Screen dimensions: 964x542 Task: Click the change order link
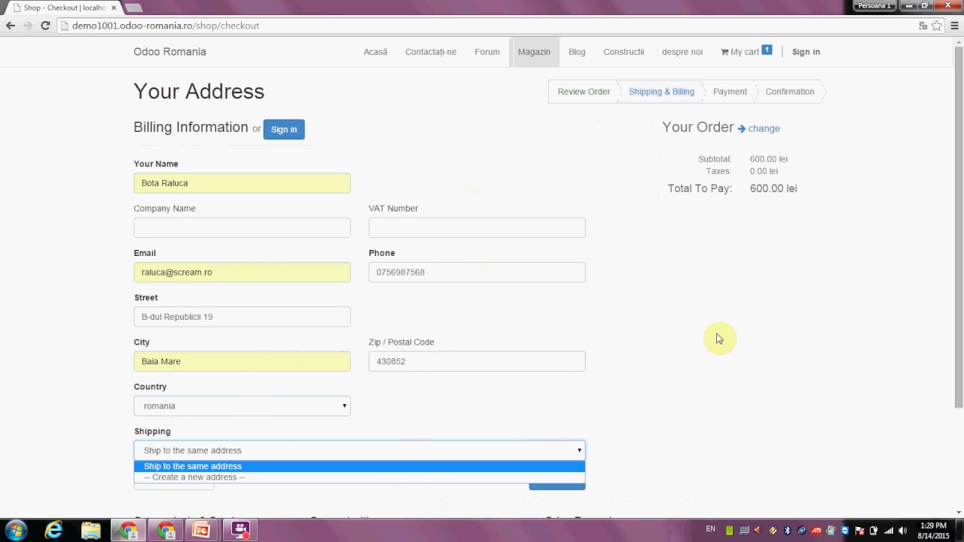759,129
